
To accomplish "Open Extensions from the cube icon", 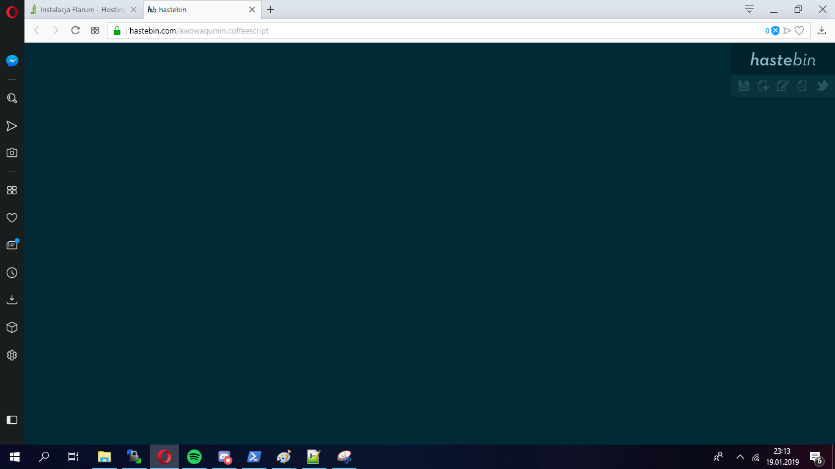I will 12,328.
